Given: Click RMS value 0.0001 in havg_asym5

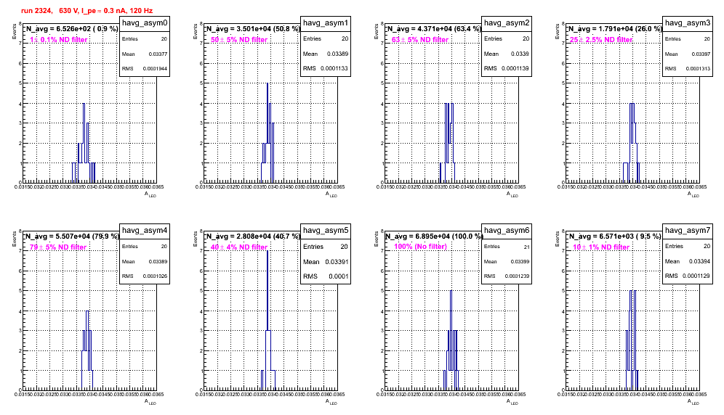Looking at the screenshot, I should (339, 276).
